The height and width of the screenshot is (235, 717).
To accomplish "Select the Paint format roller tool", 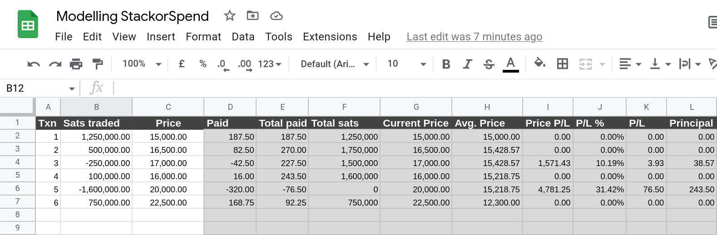I will pos(97,64).
